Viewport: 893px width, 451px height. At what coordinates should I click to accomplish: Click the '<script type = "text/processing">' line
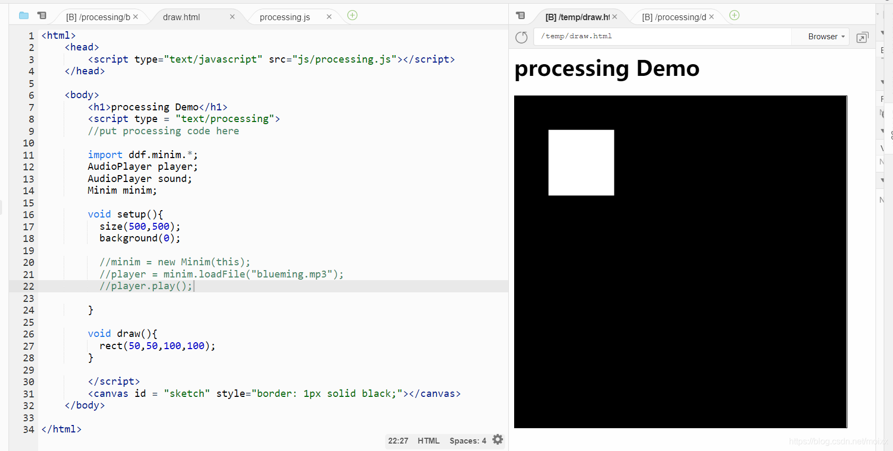pos(184,119)
